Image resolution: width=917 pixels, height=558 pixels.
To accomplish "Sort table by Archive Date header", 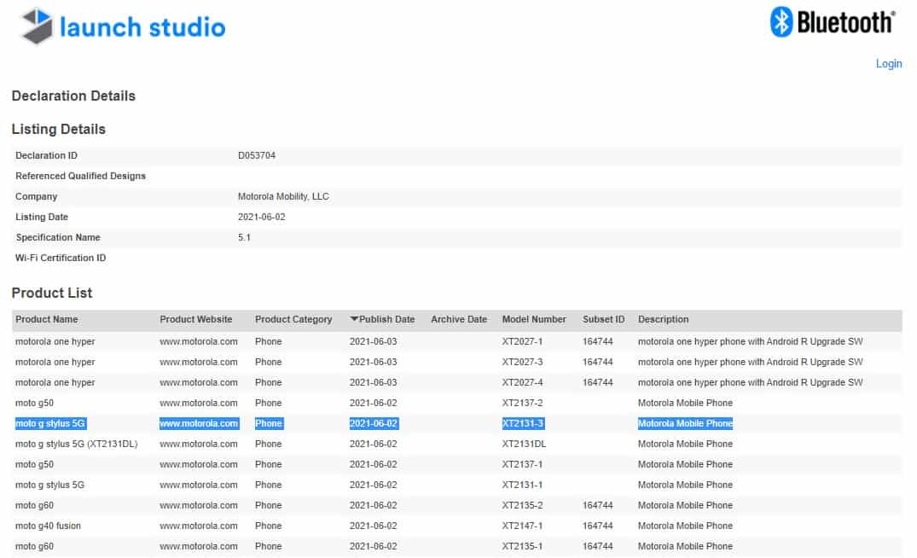I will [458, 320].
